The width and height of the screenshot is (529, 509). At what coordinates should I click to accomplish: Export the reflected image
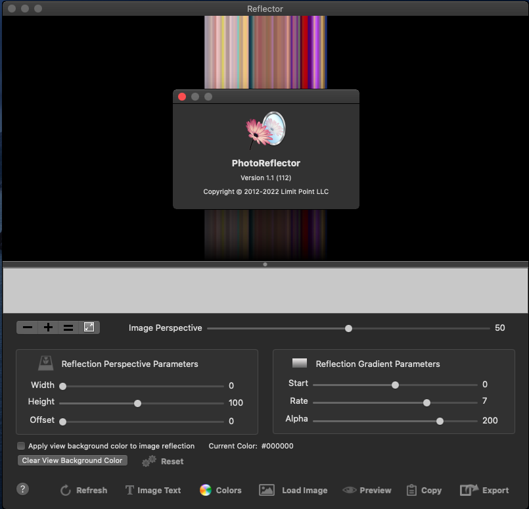click(x=484, y=490)
